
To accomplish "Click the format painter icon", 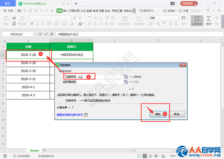I will click(22, 18).
